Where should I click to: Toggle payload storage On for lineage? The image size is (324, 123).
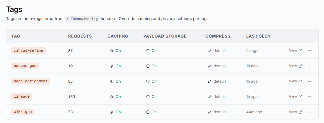point(151,97)
